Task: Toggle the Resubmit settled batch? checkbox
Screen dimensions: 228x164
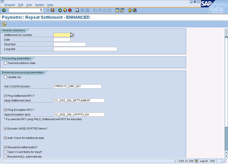Action: coord(6,147)
